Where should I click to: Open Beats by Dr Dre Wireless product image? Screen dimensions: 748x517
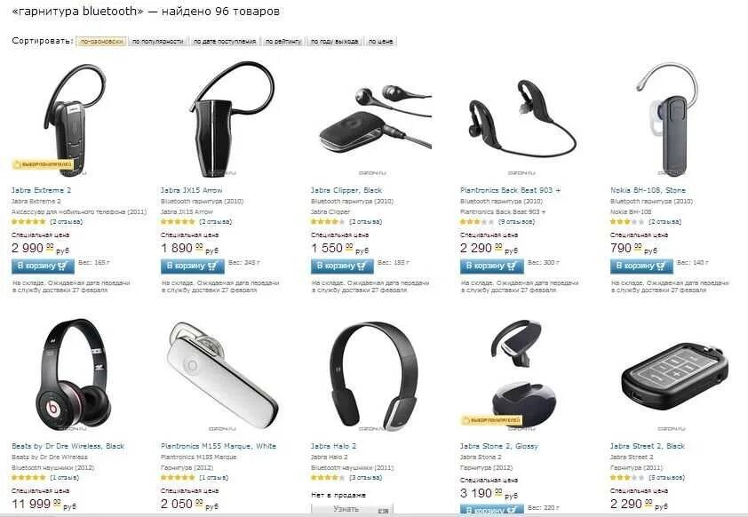73,376
